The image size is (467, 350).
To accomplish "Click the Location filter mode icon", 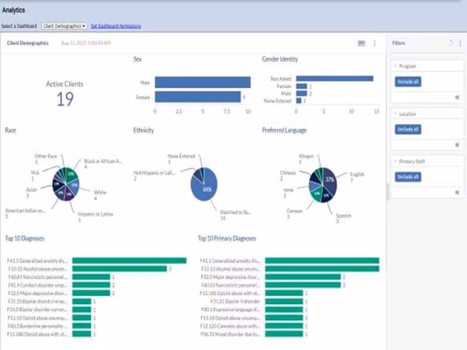I will coord(457,145).
